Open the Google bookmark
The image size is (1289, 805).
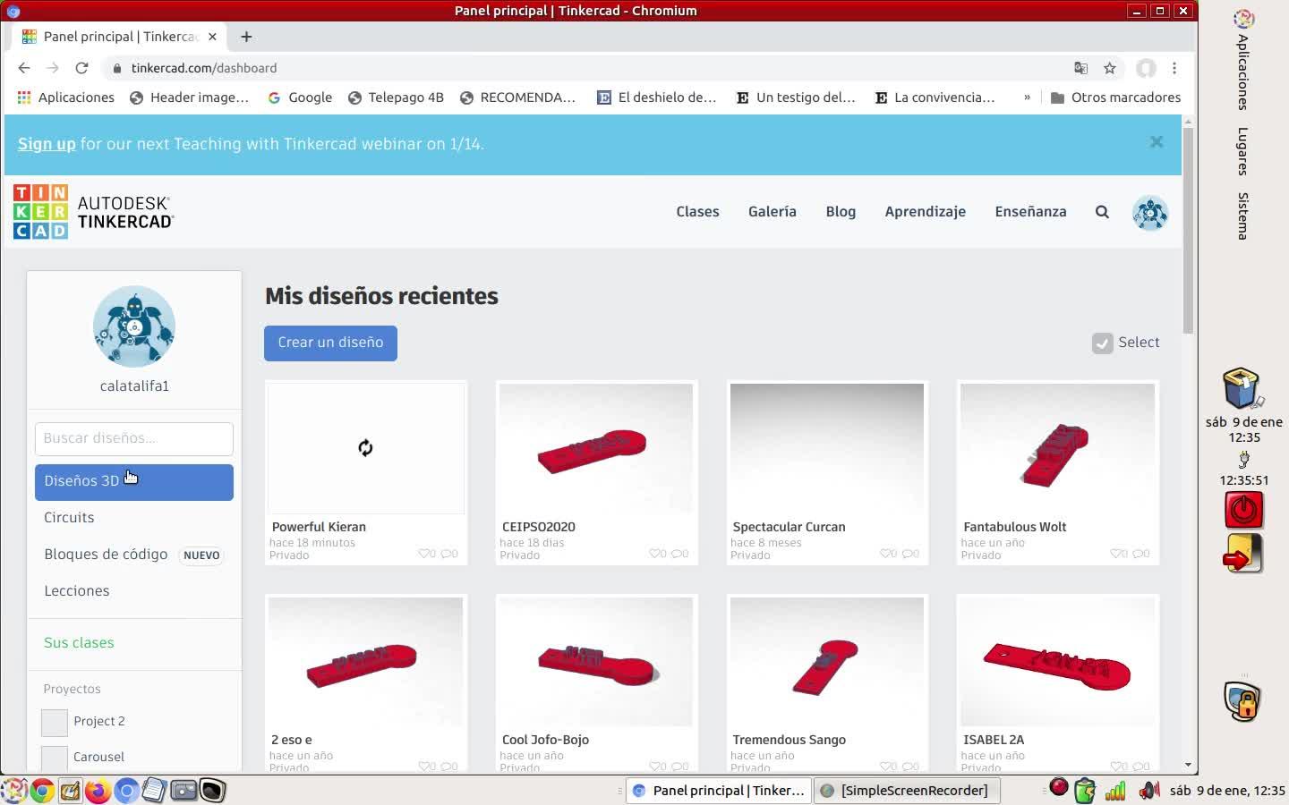point(301,97)
